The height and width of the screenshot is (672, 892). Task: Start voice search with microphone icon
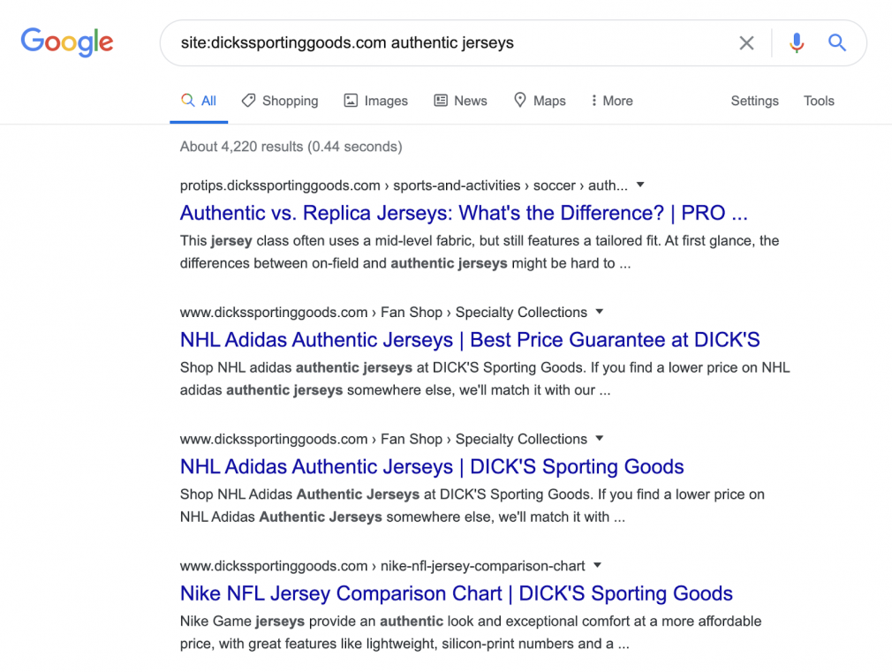(797, 43)
